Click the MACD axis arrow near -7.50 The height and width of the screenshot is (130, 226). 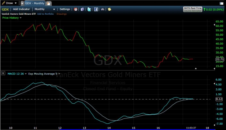click(214, 125)
